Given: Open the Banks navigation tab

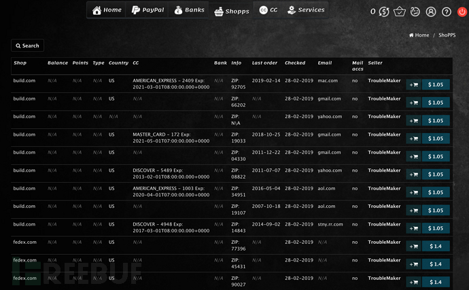Looking at the screenshot, I should [189, 10].
